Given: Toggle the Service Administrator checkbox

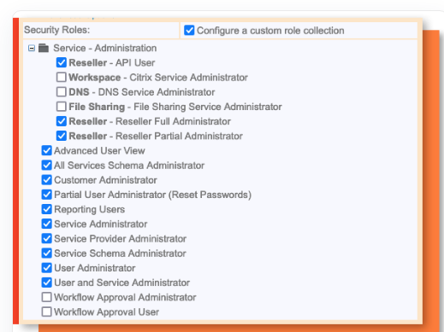Looking at the screenshot, I should coord(46,224).
